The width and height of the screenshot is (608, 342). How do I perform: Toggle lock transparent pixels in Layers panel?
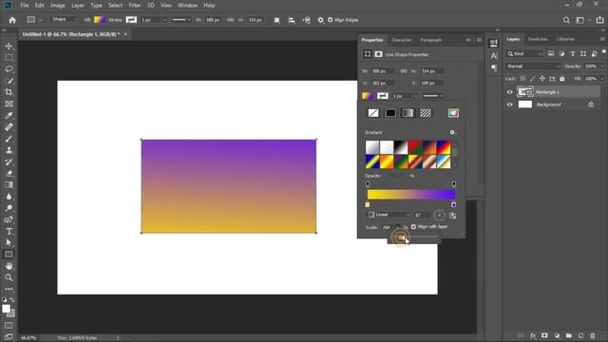coord(522,79)
